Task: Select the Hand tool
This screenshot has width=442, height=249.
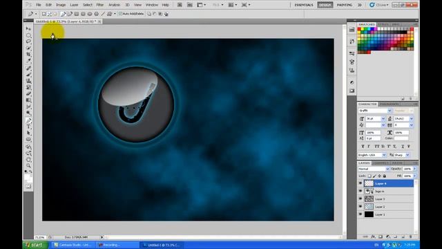Action: tap(28, 160)
